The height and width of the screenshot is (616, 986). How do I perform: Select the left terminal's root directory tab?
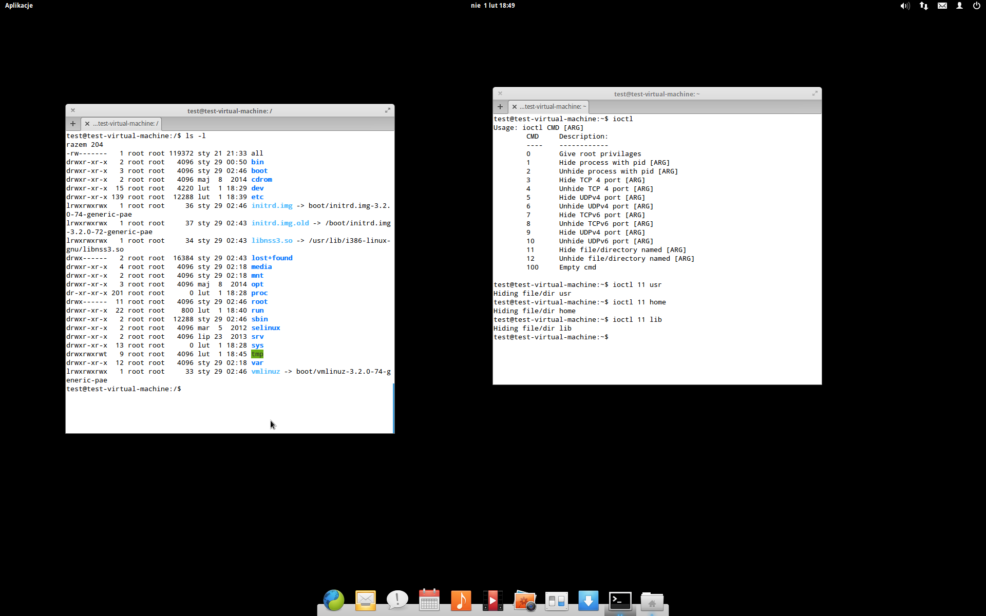tap(125, 124)
